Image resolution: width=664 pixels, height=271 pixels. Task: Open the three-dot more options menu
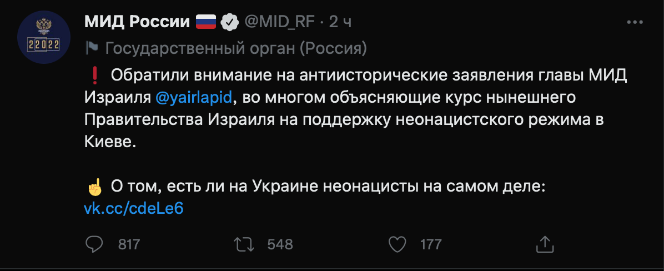[635, 22]
